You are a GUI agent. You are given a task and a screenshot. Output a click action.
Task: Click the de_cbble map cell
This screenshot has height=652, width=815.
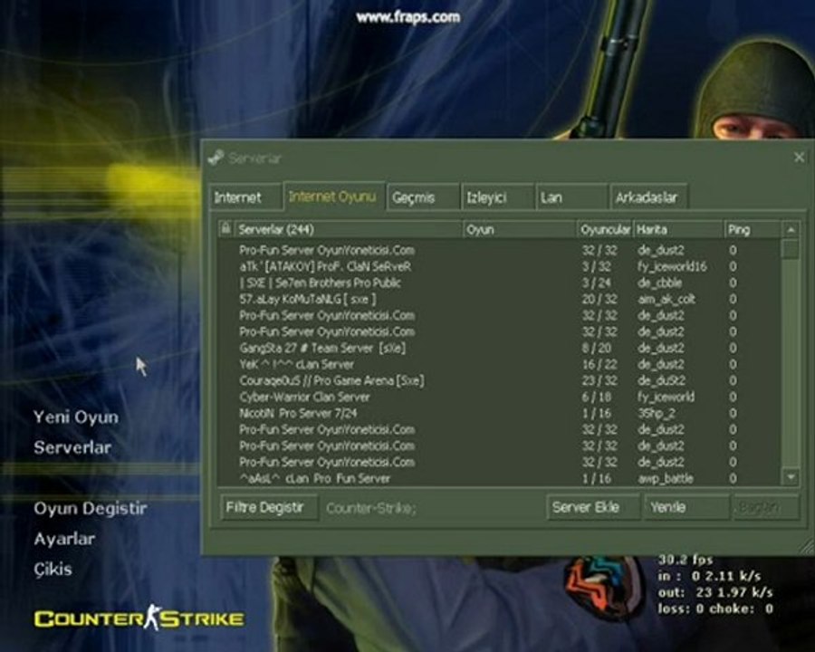659,283
